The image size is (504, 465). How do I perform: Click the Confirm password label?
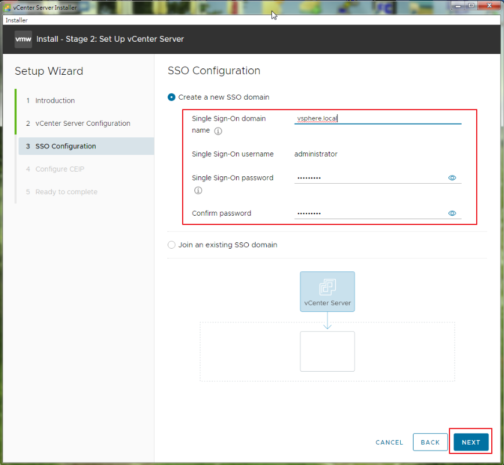tap(222, 213)
